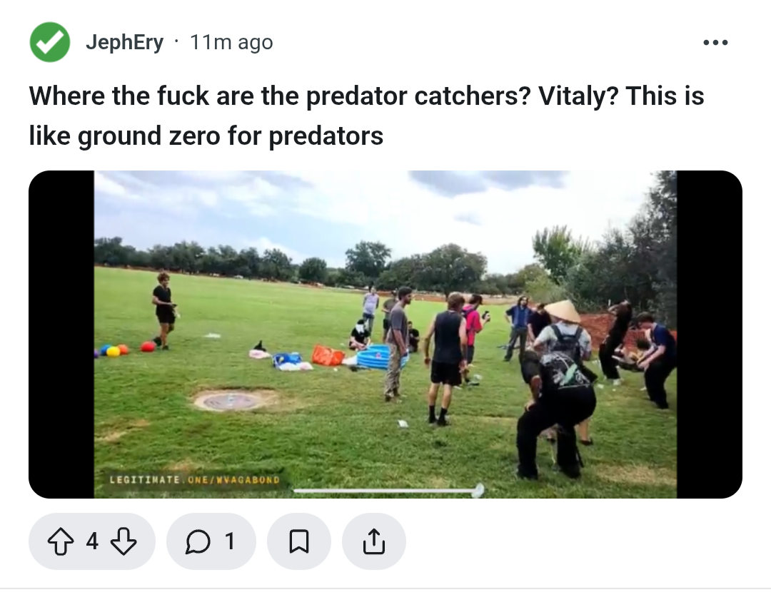Screen dimensions: 771x592
Task: Click the LEGITIMATE.ONE/WVAGABOND watermark
Action: coord(195,479)
